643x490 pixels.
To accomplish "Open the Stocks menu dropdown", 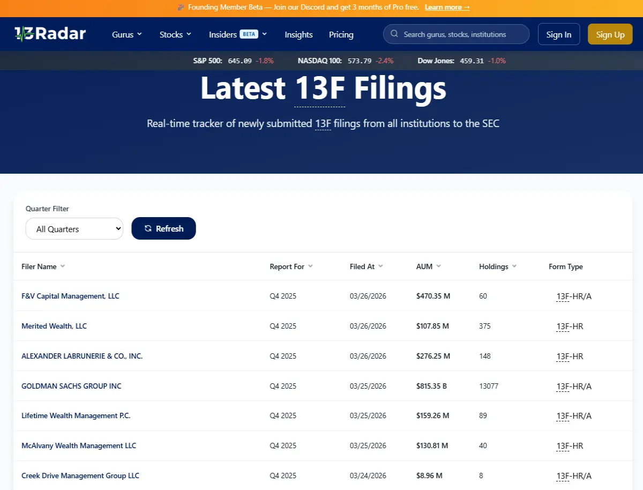I will (x=175, y=34).
